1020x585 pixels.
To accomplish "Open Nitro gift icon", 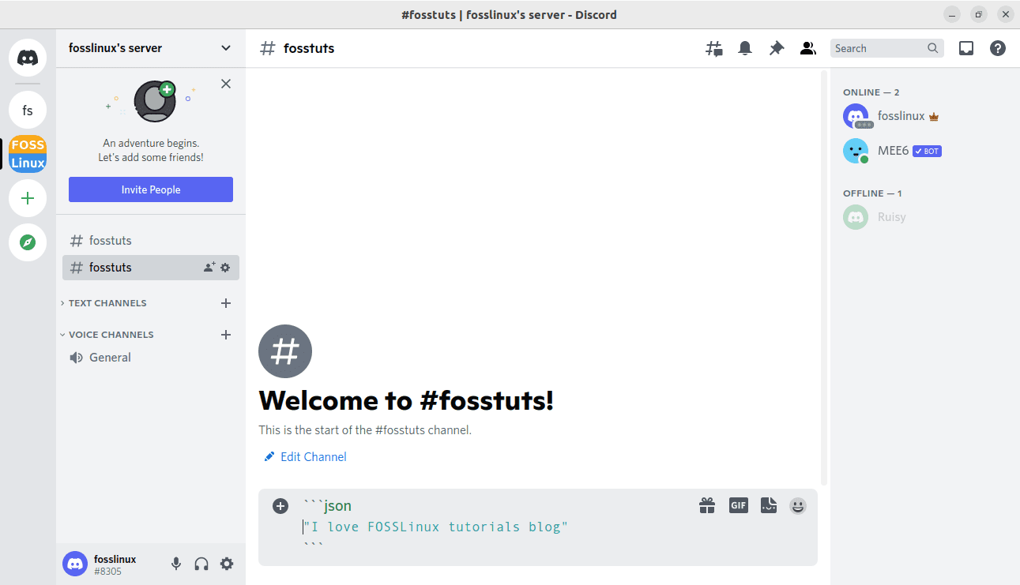I will [x=707, y=505].
